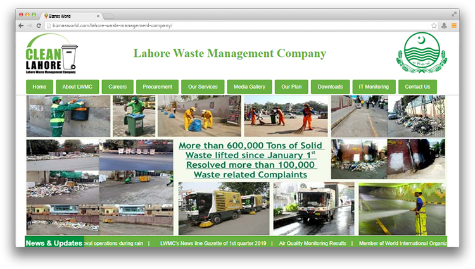Image resolution: width=475 pixels, height=269 pixels.
Task: Select Our Services in navigation
Action: [x=203, y=87]
